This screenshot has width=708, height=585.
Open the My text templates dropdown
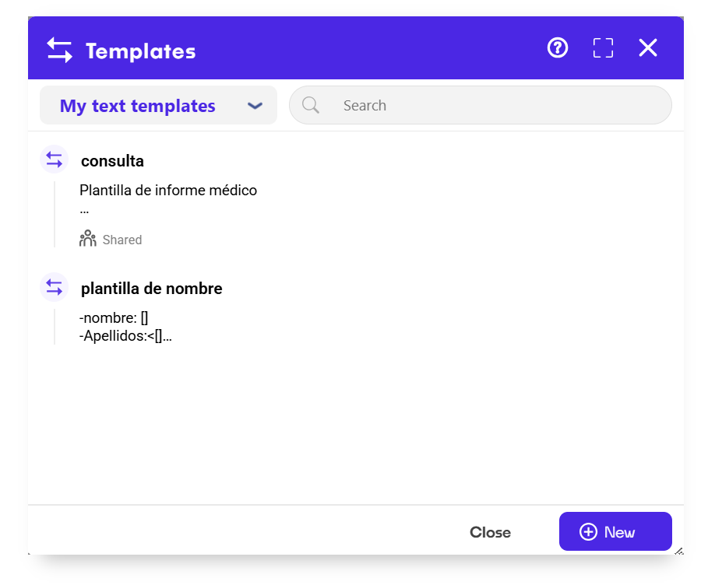158,106
